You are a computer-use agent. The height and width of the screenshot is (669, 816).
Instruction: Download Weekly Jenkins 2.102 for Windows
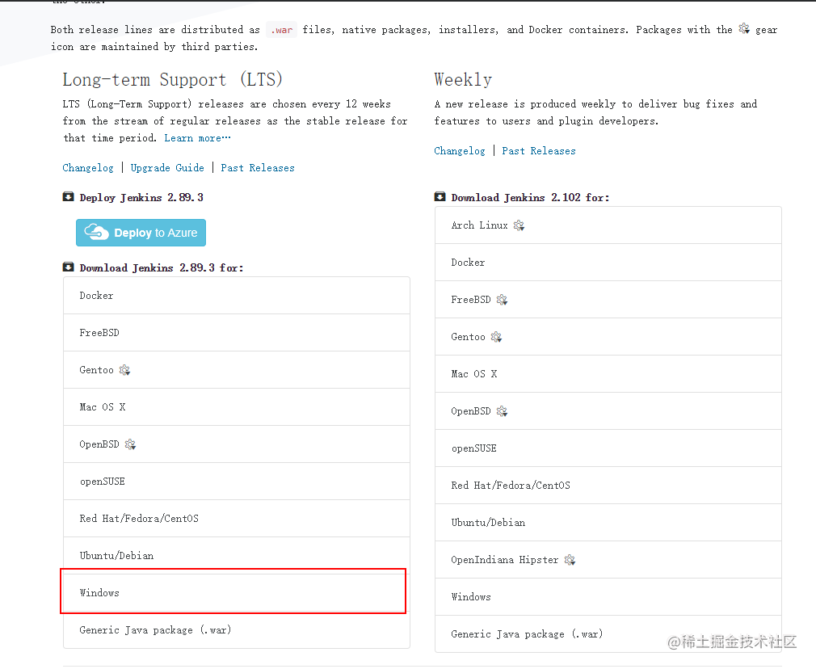click(608, 597)
